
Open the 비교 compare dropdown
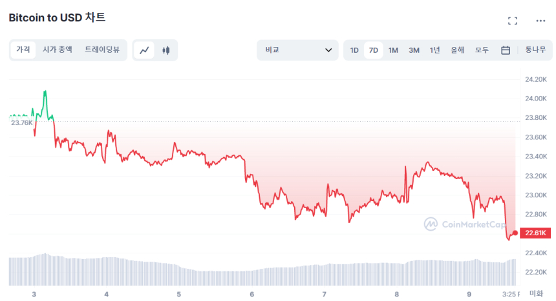(297, 50)
